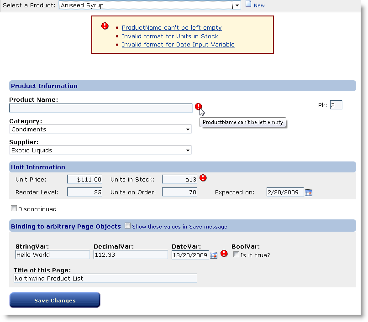Click the error icon beside Product Name
368x322 pixels.
point(198,107)
